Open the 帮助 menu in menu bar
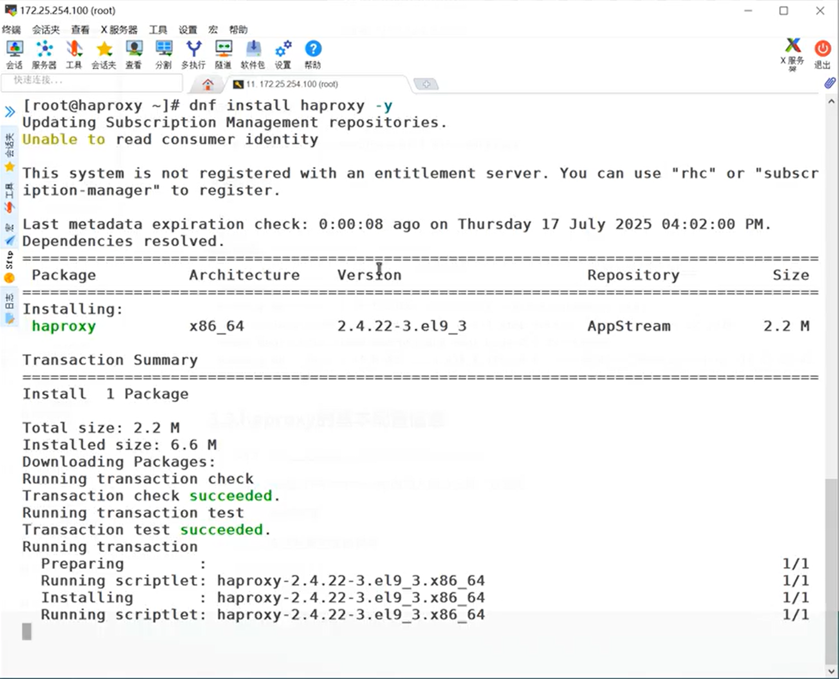Screen dimensions: 839x679 coord(238,30)
